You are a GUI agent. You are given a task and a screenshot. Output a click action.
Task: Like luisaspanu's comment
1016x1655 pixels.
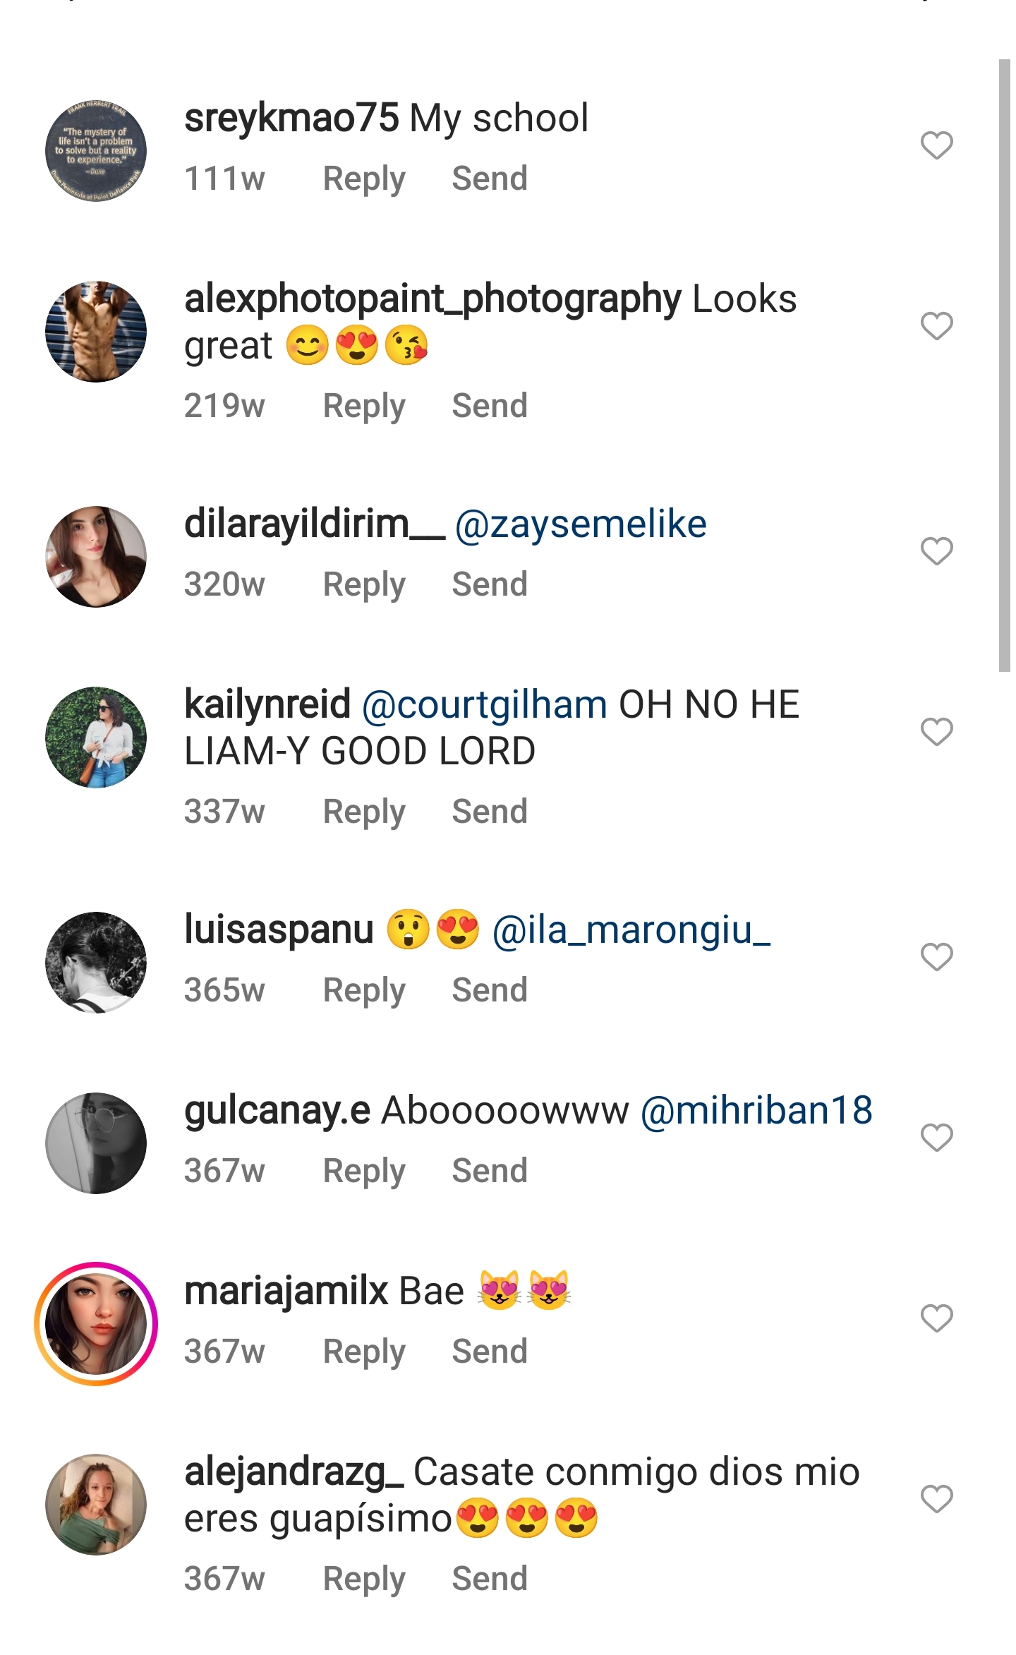pos(936,957)
